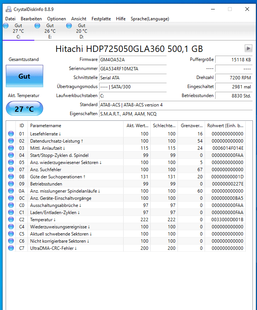Click the next disk arrow button
The width and height of the screenshot is (257, 310).
click(x=248, y=48)
